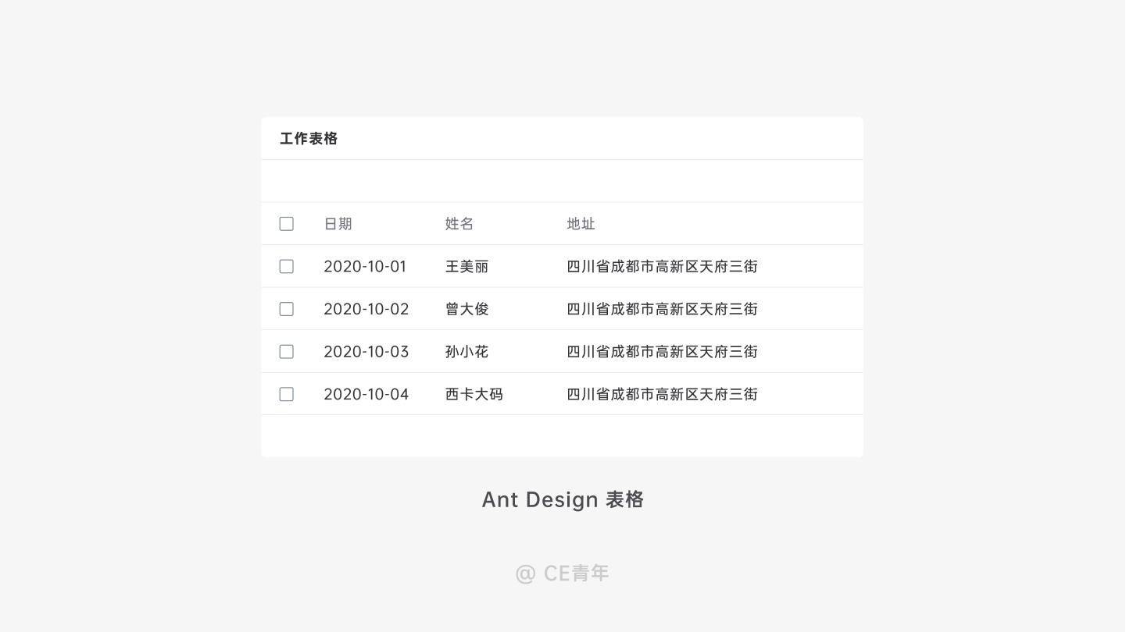
Task: Select the date cell 2020-10-02
Action: pyautogui.click(x=366, y=309)
